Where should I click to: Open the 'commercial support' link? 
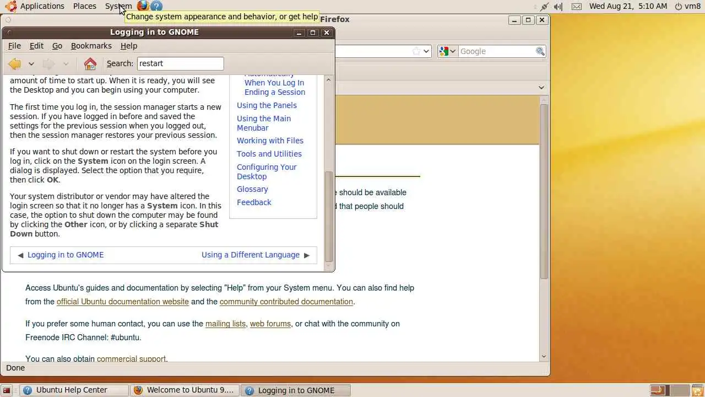coord(131,358)
